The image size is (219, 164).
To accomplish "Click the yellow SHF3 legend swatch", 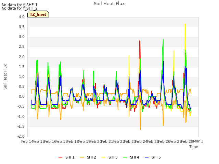I will (103, 158).
